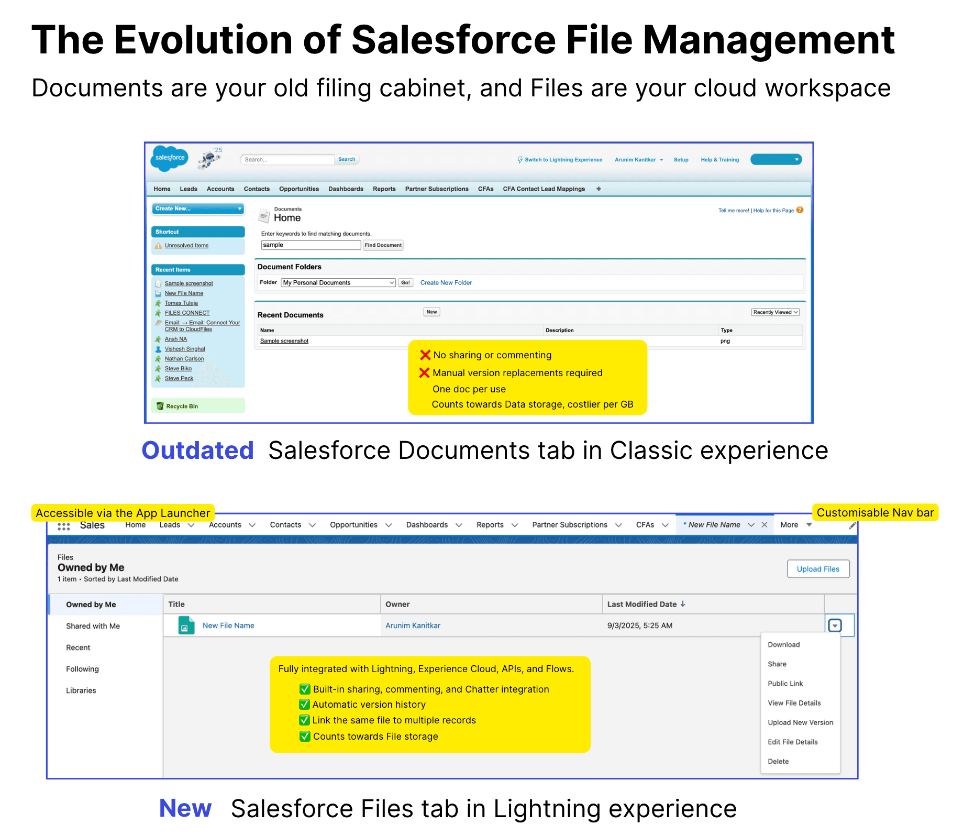Open the Classic Home tab
Image resolution: width=953 pixels, height=835 pixels.
(162, 189)
